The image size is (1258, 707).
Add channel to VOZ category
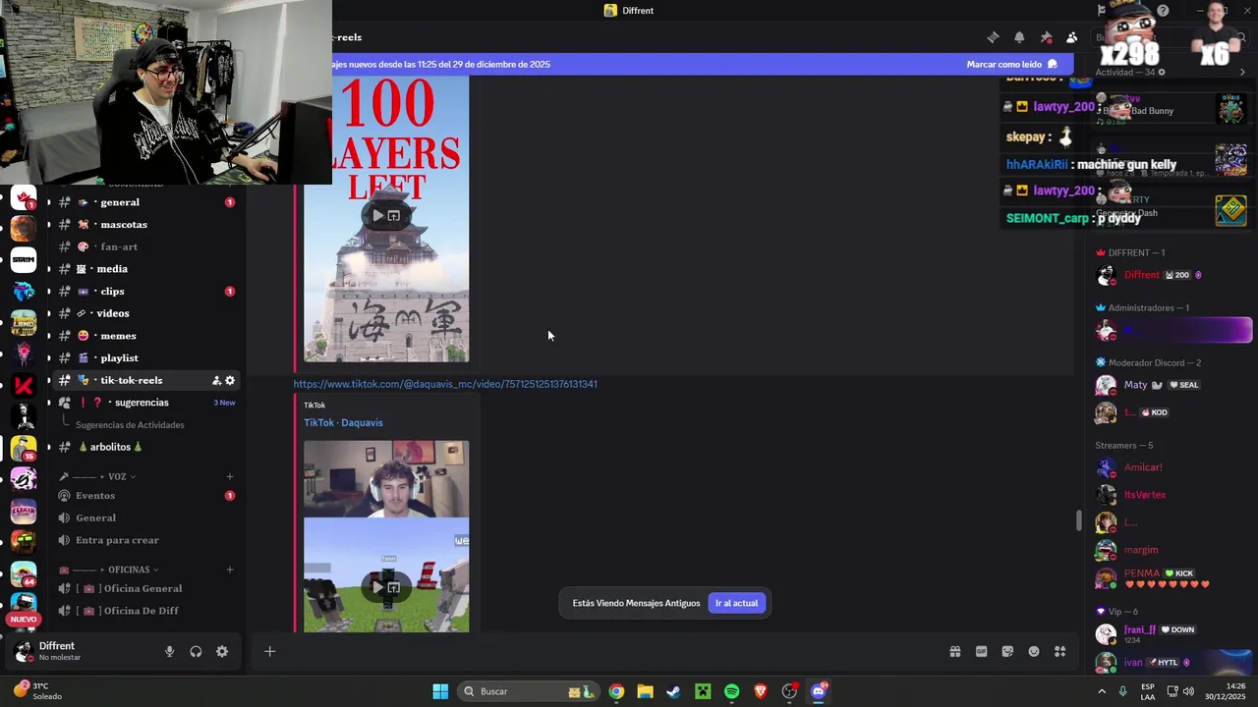230,476
